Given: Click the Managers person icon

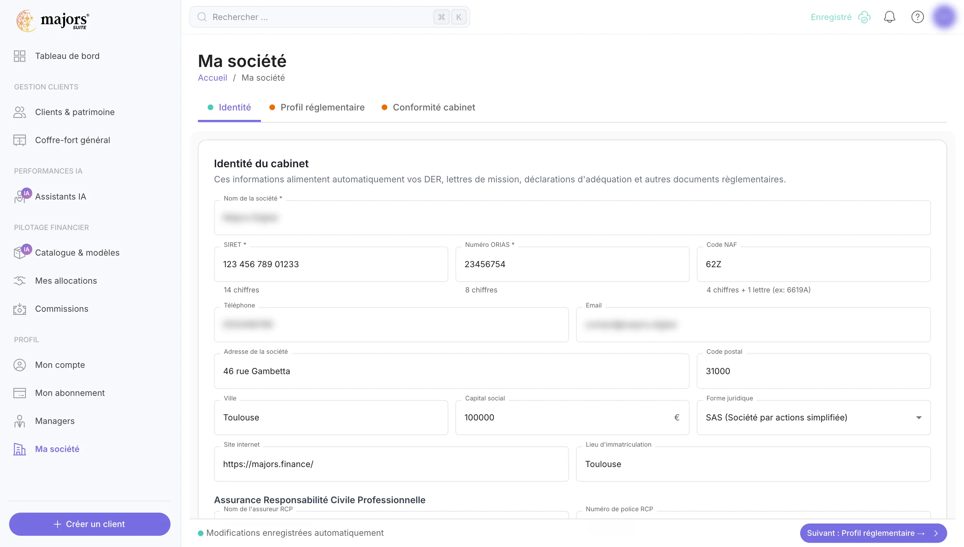Looking at the screenshot, I should tap(20, 421).
